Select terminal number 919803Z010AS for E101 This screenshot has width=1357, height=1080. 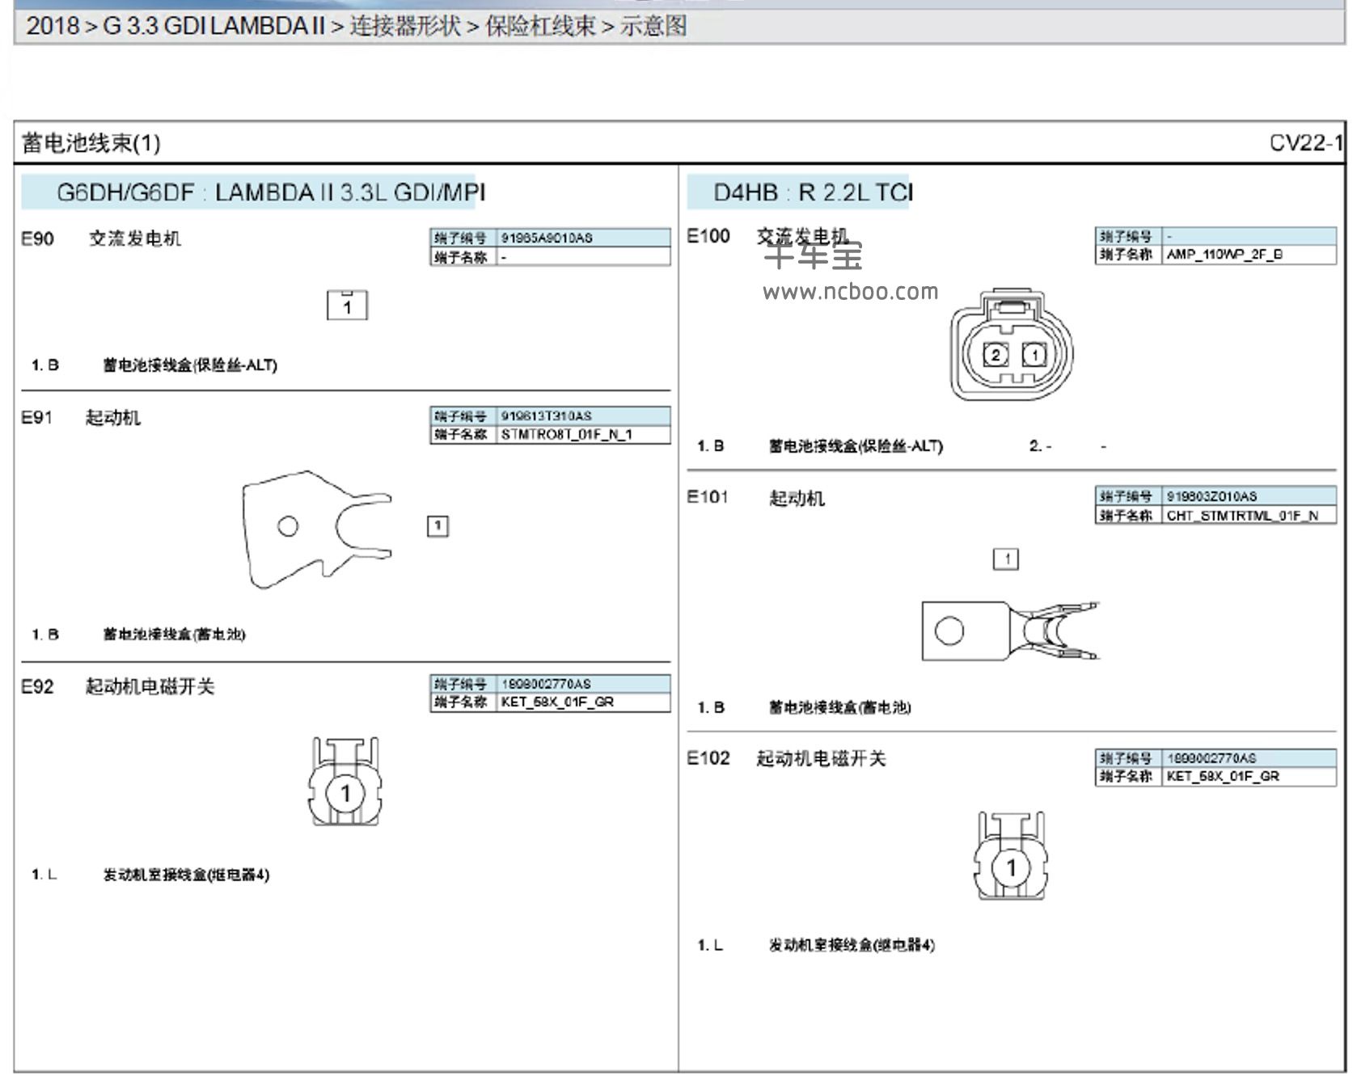tap(1211, 496)
